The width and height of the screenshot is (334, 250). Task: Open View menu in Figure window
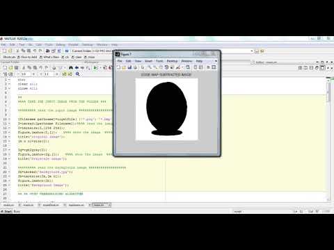click(x=138, y=61)
